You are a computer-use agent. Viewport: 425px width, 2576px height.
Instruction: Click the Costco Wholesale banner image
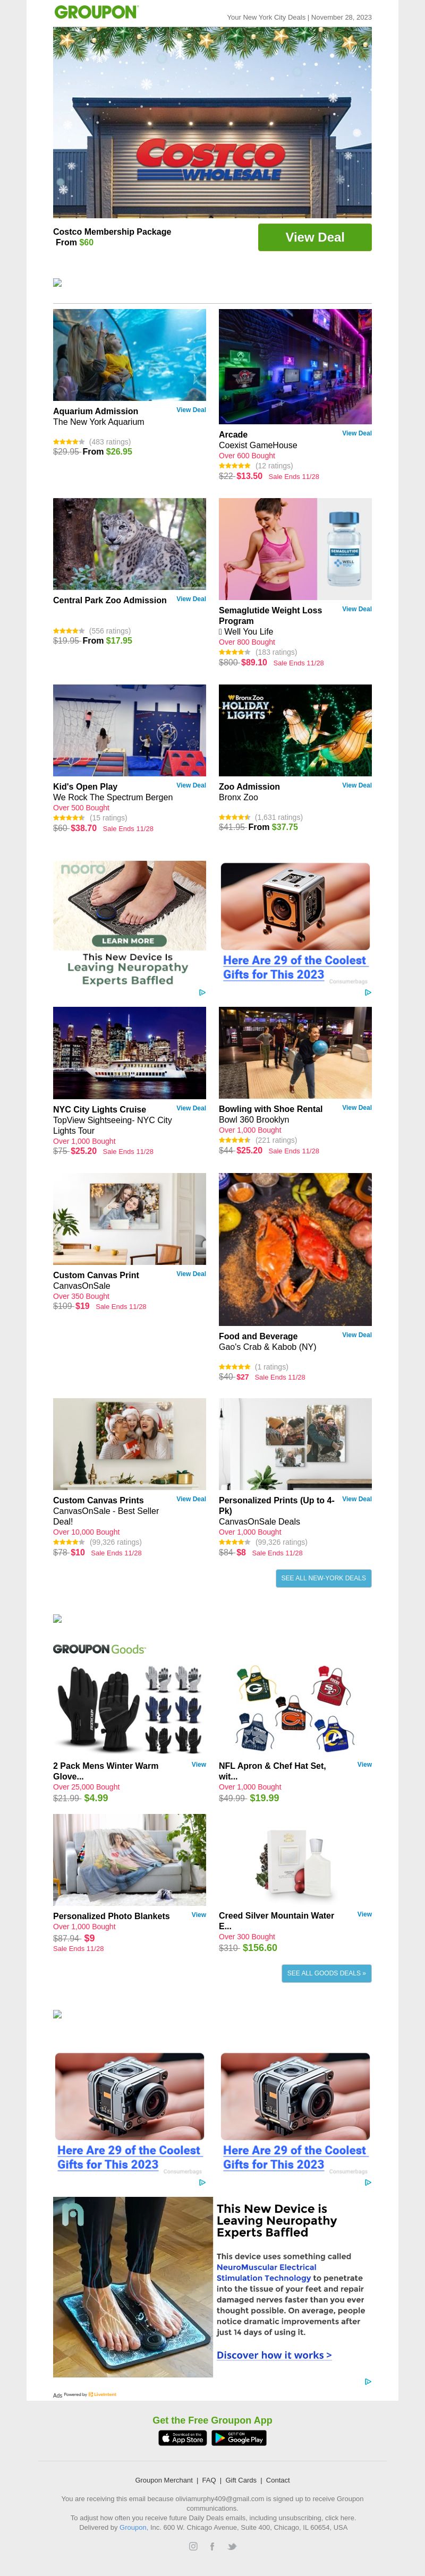coord(212,122)
